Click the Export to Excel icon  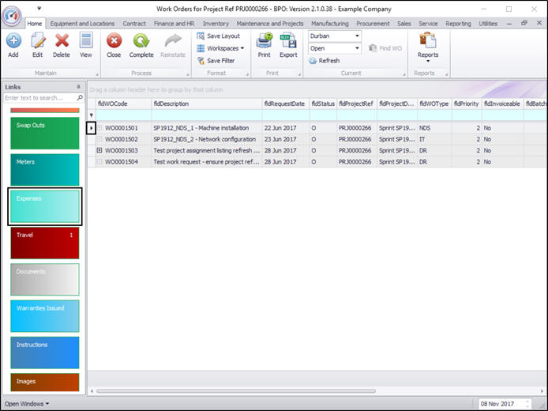[x=288, y=40]
